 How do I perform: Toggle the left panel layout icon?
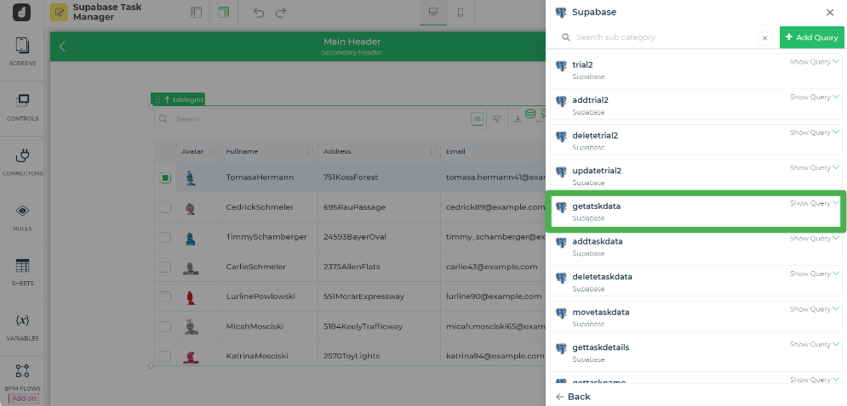pos(196,13)
